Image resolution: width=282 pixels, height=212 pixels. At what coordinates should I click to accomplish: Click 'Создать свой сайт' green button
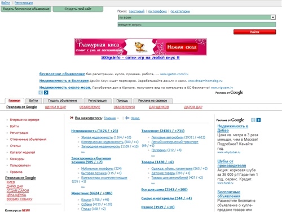coord(78,9)
